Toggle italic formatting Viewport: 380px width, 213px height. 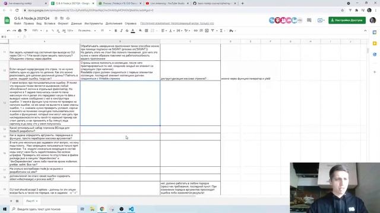[x=121, y=31]
